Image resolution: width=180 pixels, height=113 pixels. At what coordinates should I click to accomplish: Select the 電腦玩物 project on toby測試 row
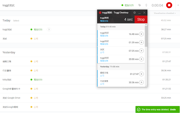[x=38, y=80]
